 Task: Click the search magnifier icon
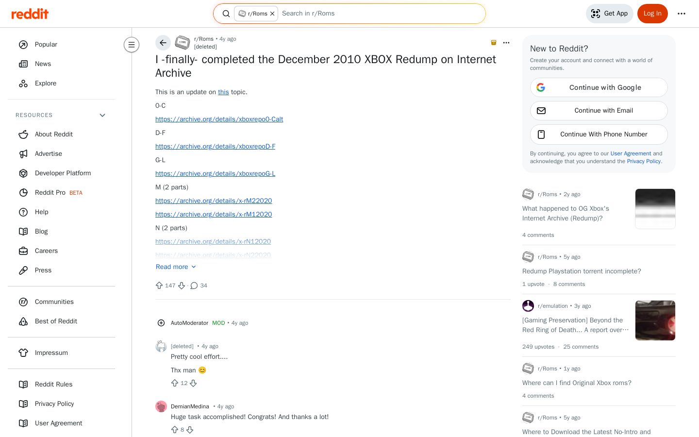point(226,14)
